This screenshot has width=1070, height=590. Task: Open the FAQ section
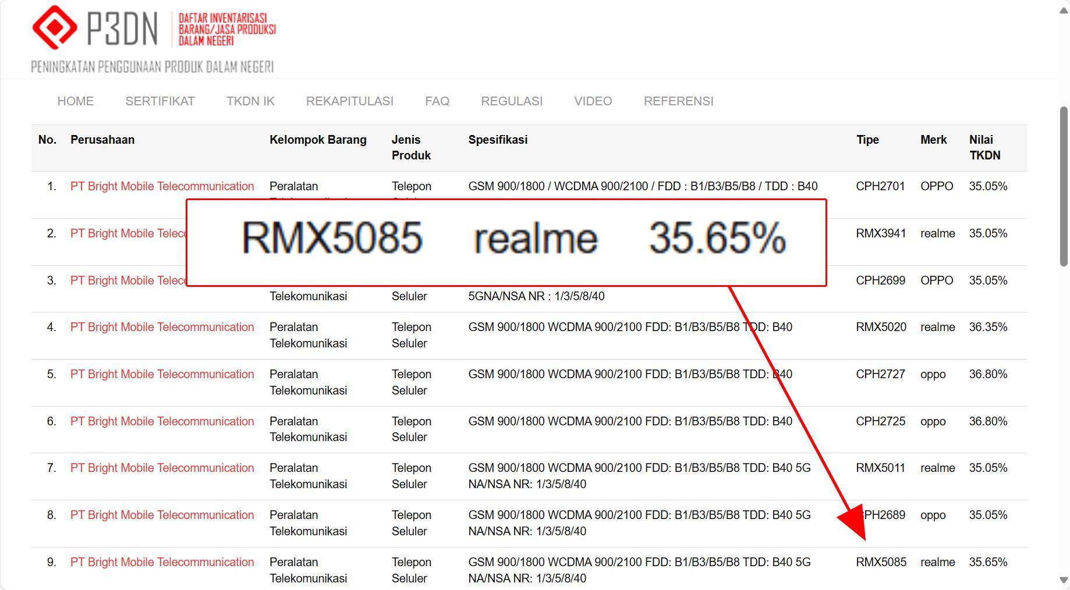437,101
